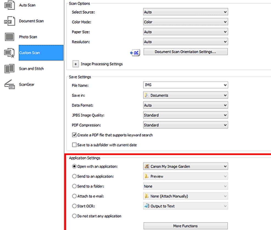Switch to the Scan and Stitch tab
Screen dimensions: 271x230
click(31, 69)
